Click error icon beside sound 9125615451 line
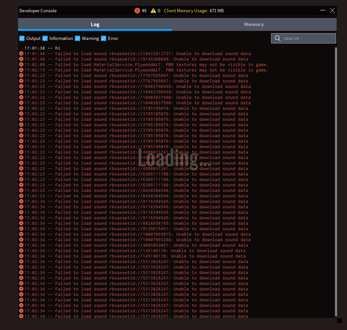The height and width of the screenshot is (330, 347). click(21, 229)
